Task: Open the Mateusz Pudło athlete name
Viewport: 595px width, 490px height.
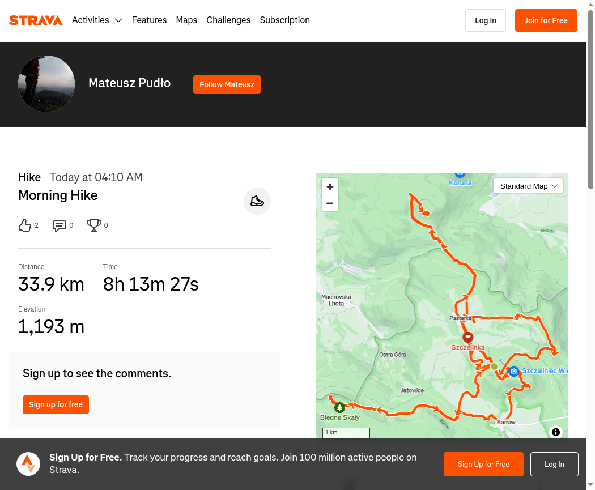Action: click(129, 83)
